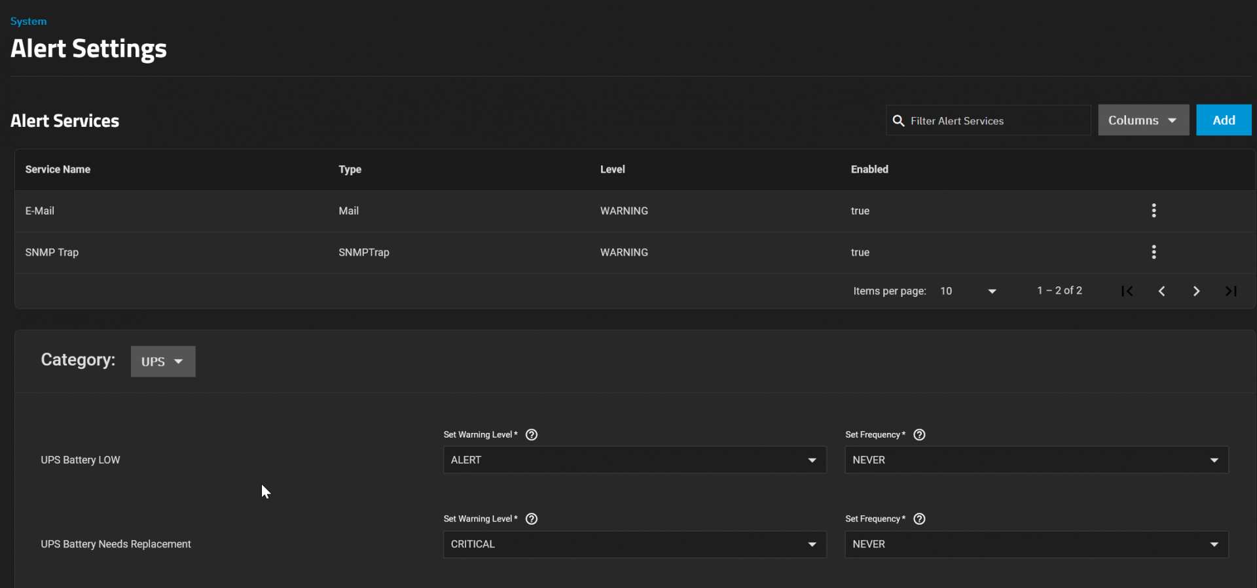This screenshot has height=588, width=1257.
Task: Select the E-Mail service name cell
Action: 40,211
